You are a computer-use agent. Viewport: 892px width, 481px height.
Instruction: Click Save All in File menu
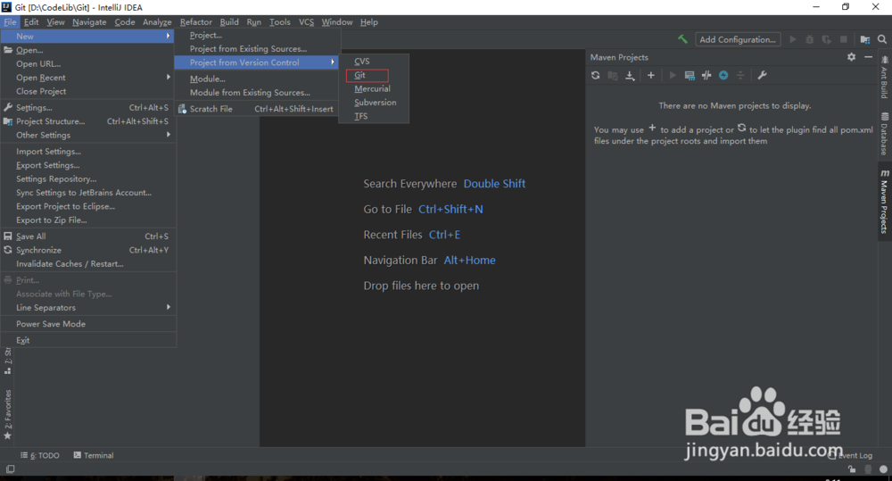(x=87, y=236)
